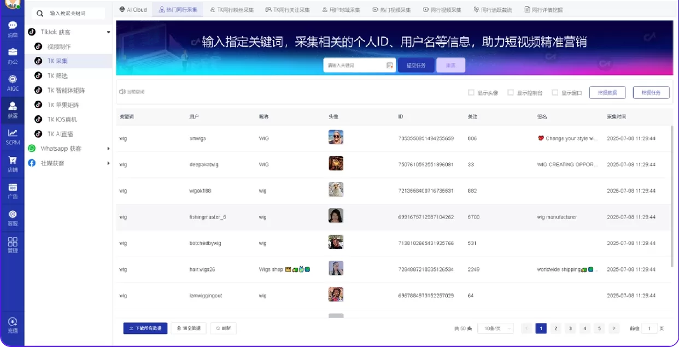The height and width of the screenshot is (347, 679).
Task: Open the 消息 (Messages) icon in the left sidebar
Action: 12,27
